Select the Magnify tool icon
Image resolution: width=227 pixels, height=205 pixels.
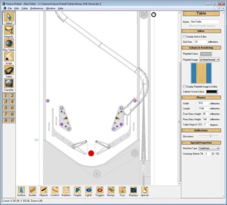click(9, 30)
